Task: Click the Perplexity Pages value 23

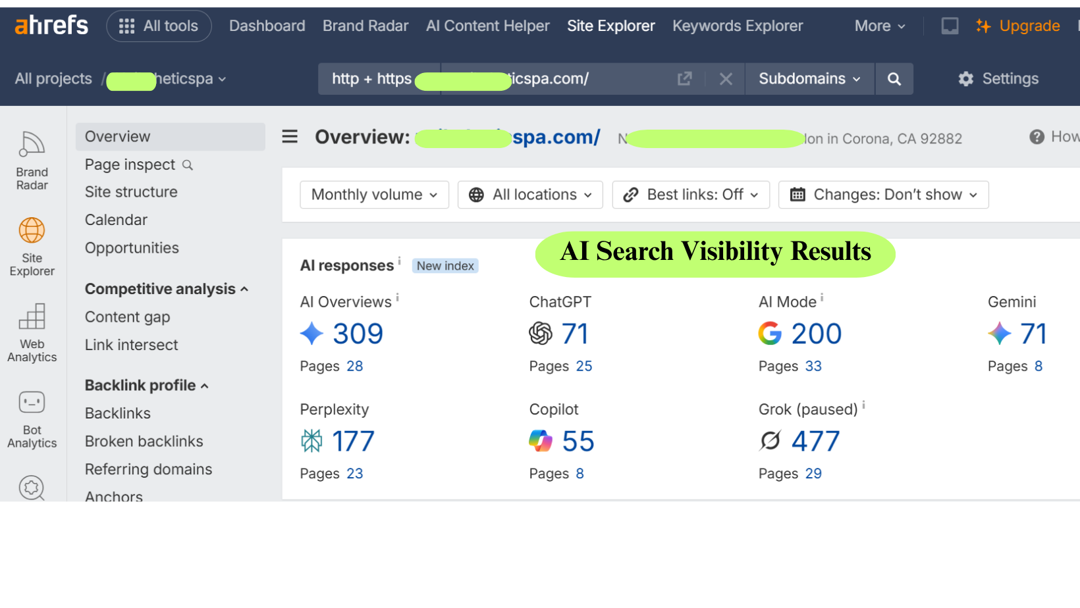Action: 355,474
